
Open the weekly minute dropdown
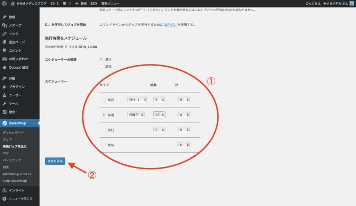click(x=184, y=115)
